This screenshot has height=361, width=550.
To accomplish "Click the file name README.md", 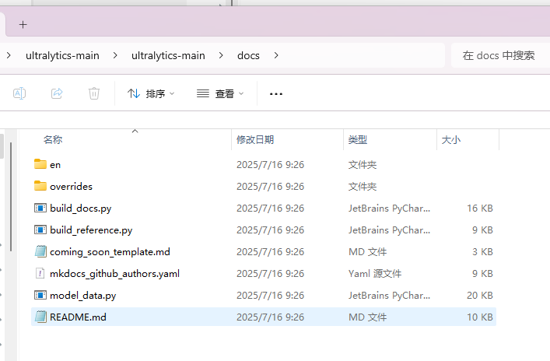I will click(78, 317).
